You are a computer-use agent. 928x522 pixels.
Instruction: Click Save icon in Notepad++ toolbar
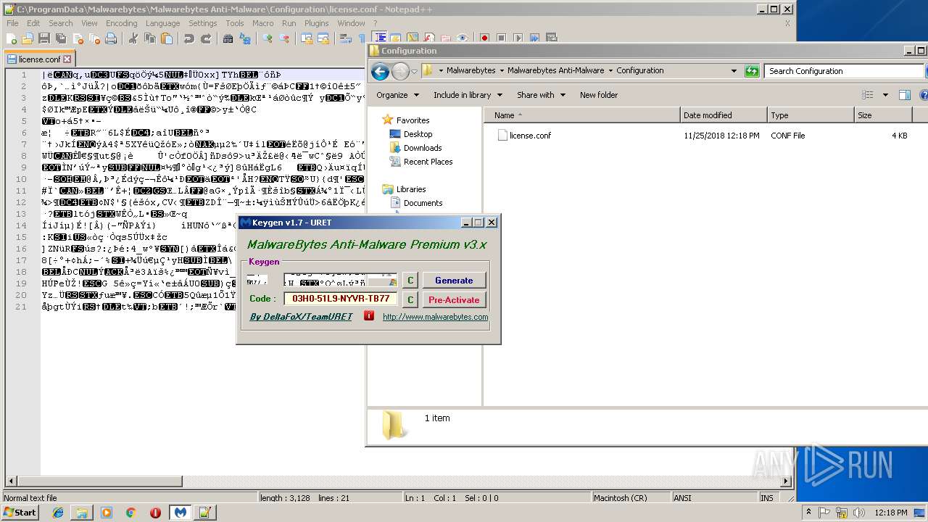[43, 38]
